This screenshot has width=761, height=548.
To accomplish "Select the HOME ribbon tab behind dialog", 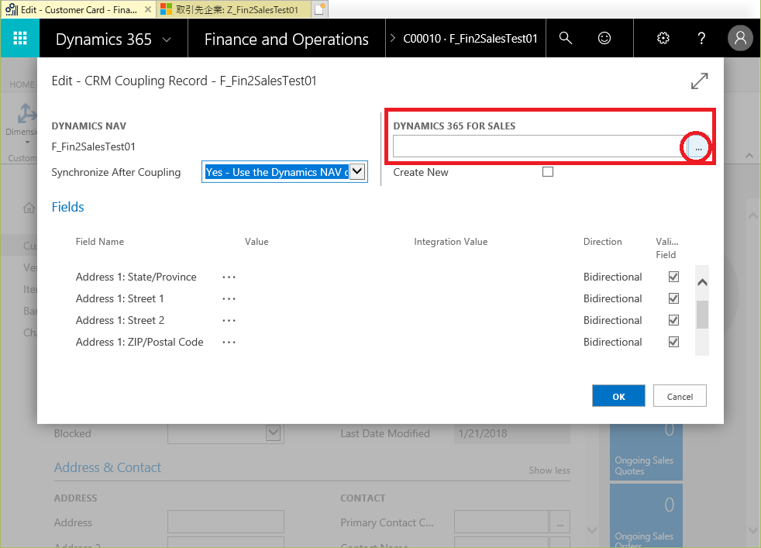I will pos(22,84).
